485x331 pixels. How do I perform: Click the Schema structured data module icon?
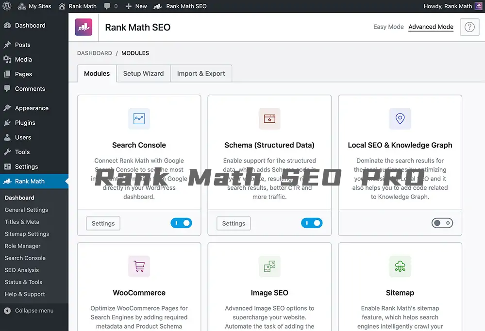(269, 118)
